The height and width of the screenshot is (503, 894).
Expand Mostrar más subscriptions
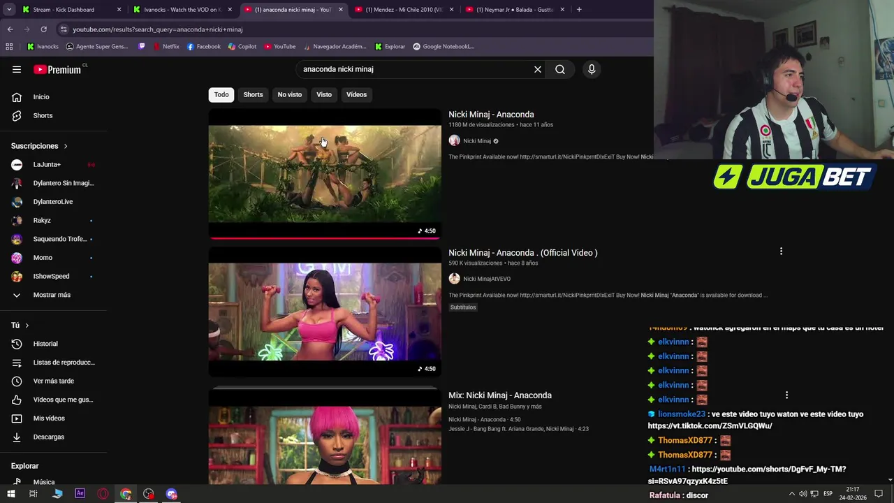pos(53,295)
